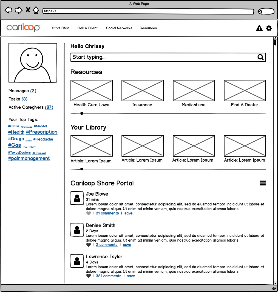This screenshot has height=292, width=278.
Task: Click the #painmanagement tag link
Action: [29, 159]
